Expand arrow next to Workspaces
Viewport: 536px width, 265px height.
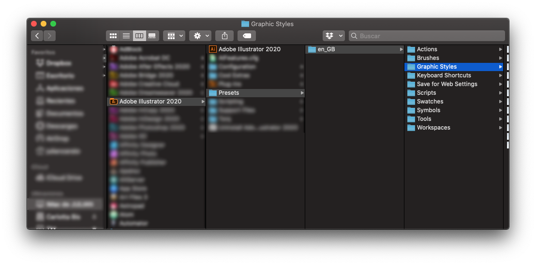pos(501,128)
